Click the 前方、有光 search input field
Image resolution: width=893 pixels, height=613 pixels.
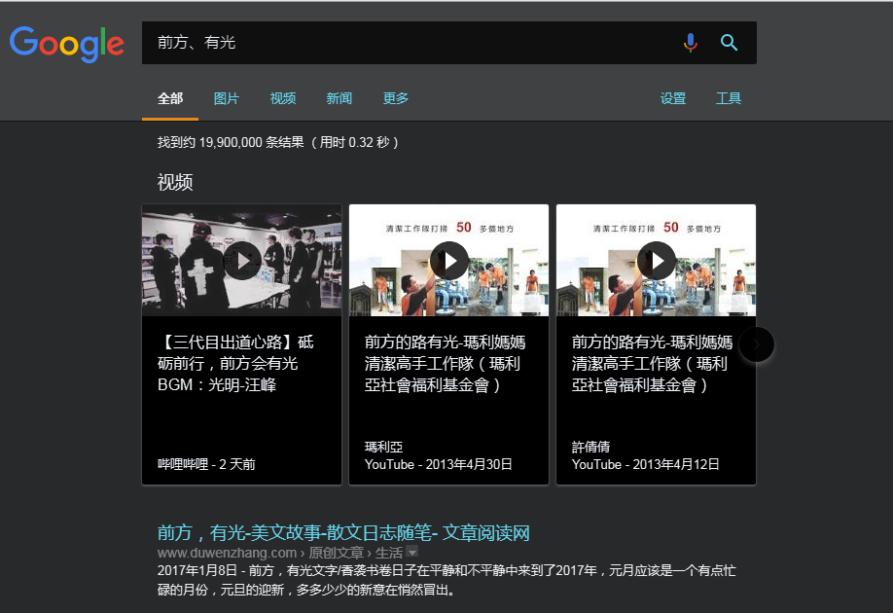[x=409, y=43]
